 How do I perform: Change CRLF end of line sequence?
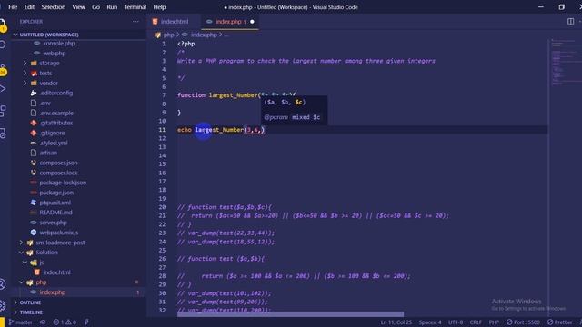[476, 322]
